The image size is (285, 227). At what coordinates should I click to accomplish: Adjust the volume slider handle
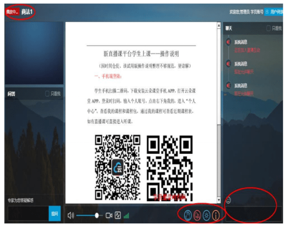coord(97,215)
